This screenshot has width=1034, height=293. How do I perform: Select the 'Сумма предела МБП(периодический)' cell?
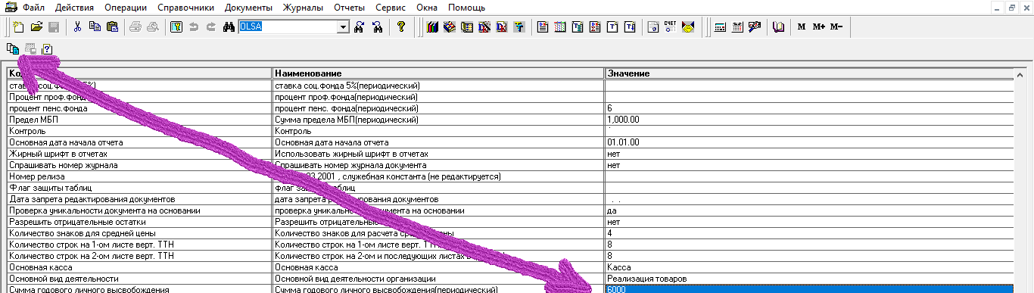coord(438,120)
